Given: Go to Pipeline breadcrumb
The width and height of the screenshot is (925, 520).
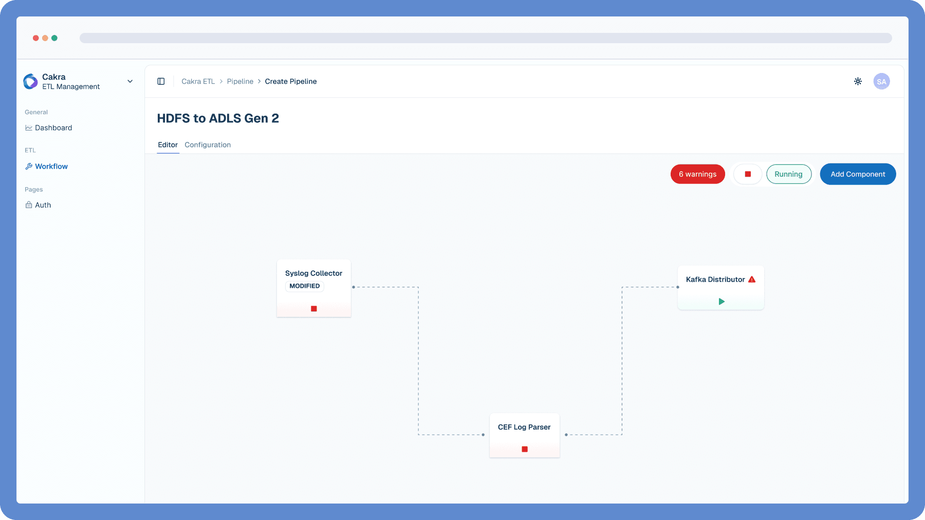Looking at the screenshot, I should tap(240, 81).
